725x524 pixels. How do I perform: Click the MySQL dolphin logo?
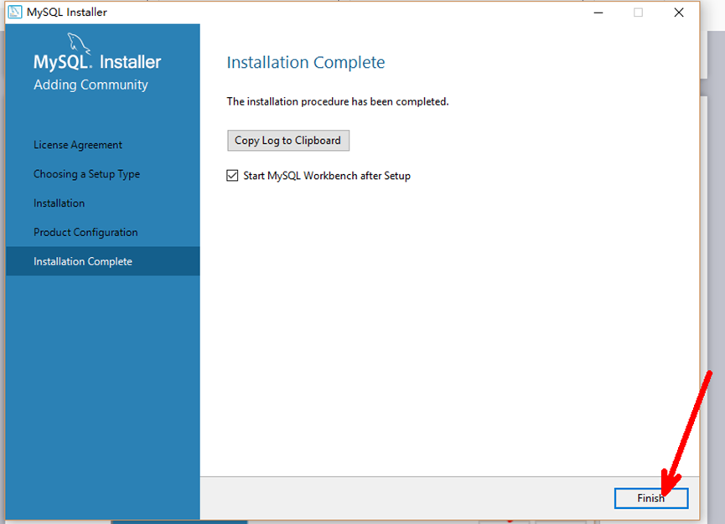pos(79,44)
